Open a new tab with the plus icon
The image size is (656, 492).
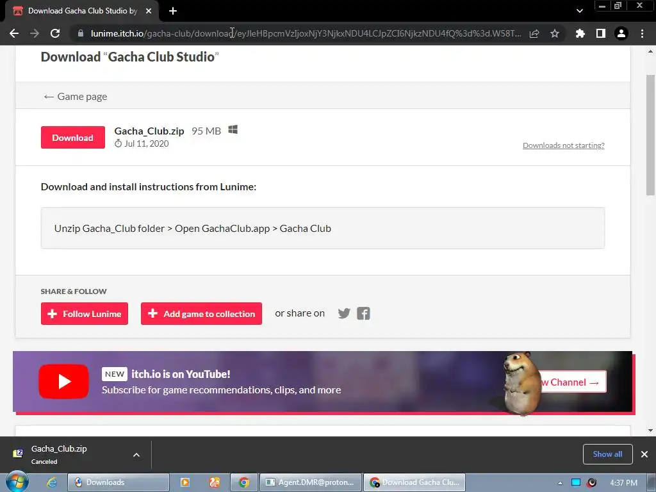[173, 11]
